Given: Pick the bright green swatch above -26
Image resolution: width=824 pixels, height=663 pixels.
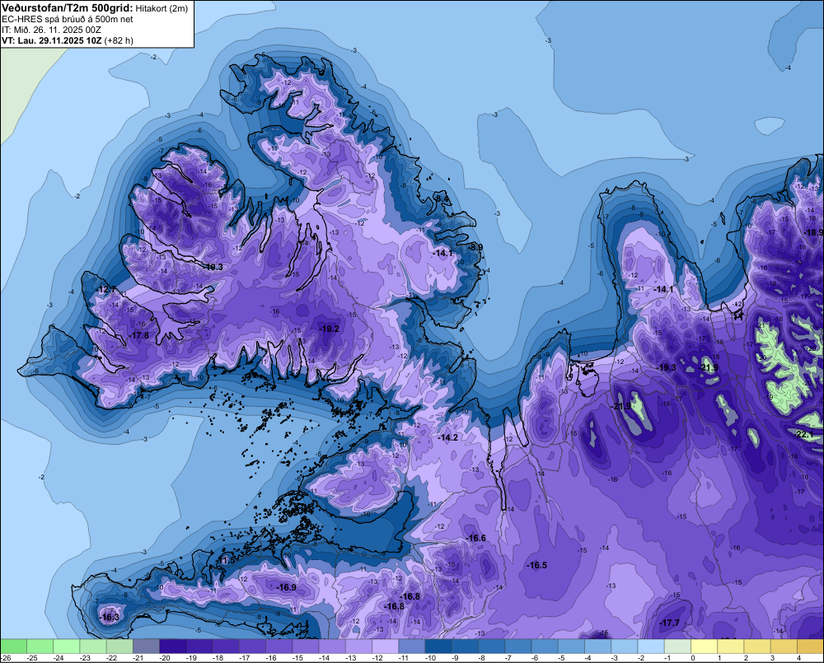Looking at the screenshot, I should tap(13, 646).
